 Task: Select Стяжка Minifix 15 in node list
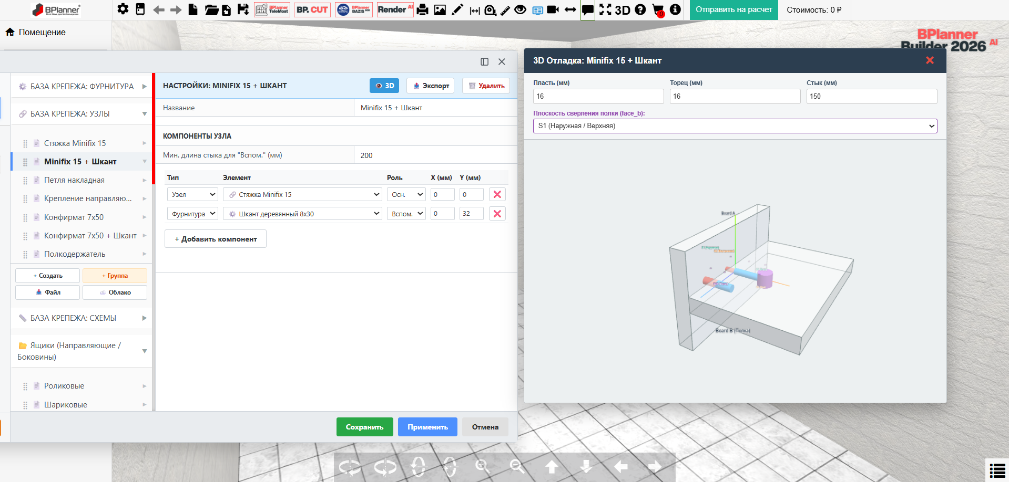(x=81, y=143)
